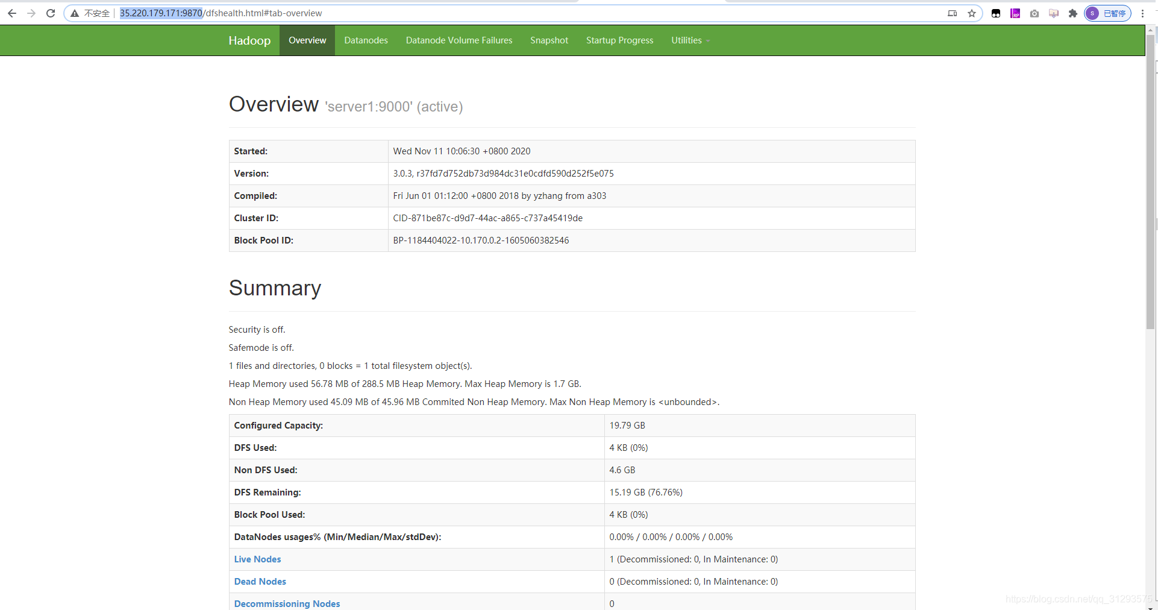Click the Cluster ID value 'CID-871be87c'
The image size is (1158, 610).
[487, 218]
